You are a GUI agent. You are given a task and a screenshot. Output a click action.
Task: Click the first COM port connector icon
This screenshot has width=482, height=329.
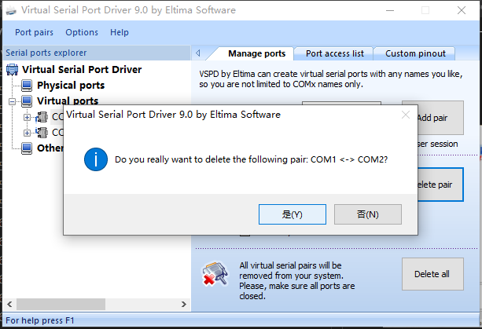tap(42, 117)
